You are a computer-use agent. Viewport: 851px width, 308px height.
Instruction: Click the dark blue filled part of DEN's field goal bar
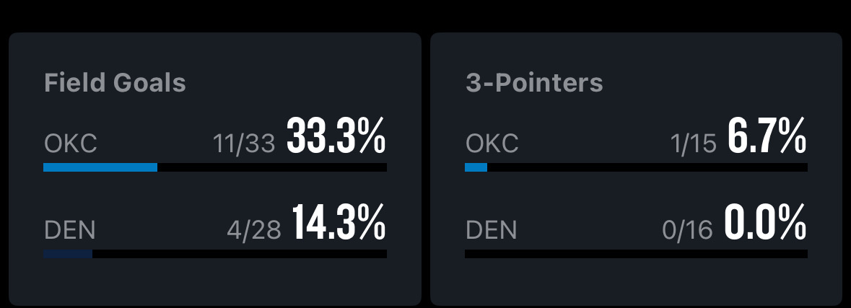pyautogui.click(x=68, y=254)
